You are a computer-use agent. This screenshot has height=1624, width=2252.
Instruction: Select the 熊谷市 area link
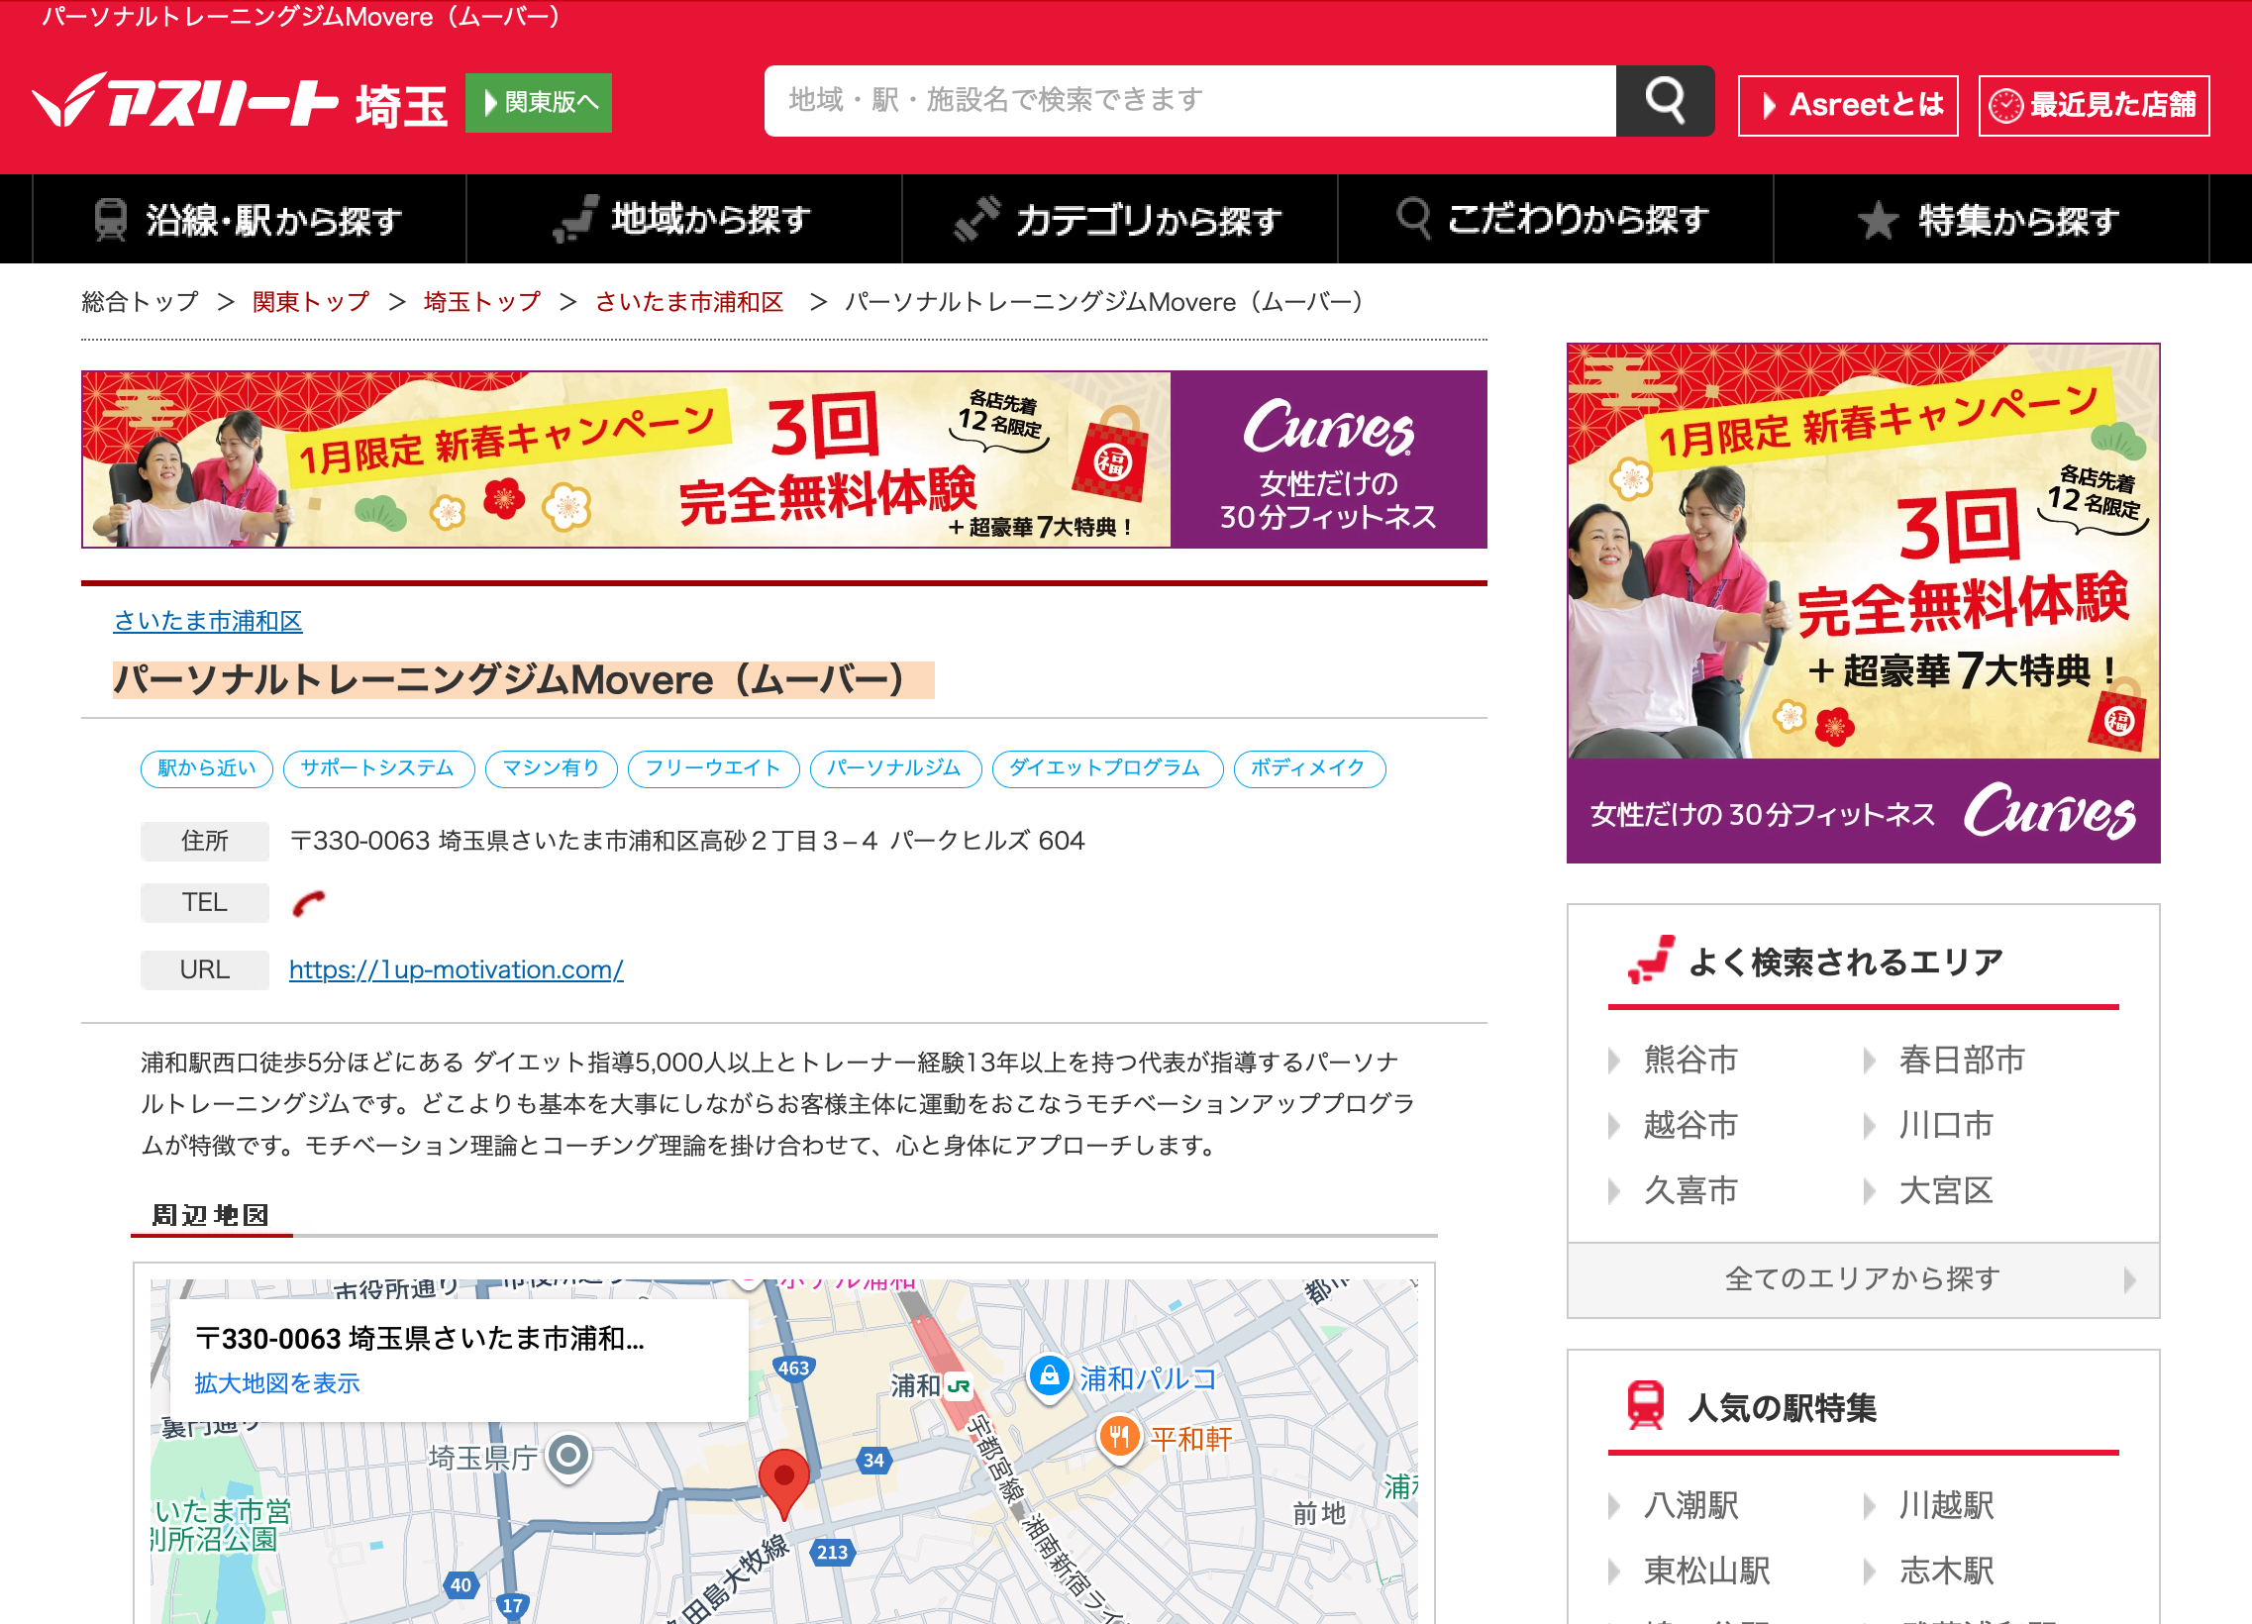point(1690,1060)
